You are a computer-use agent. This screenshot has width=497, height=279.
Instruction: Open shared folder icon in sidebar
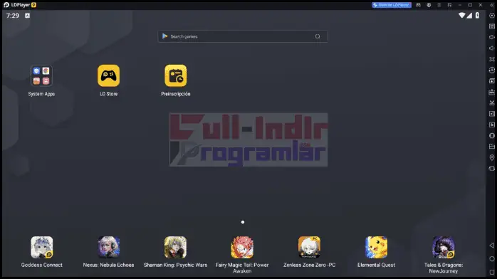pos(492,147)
